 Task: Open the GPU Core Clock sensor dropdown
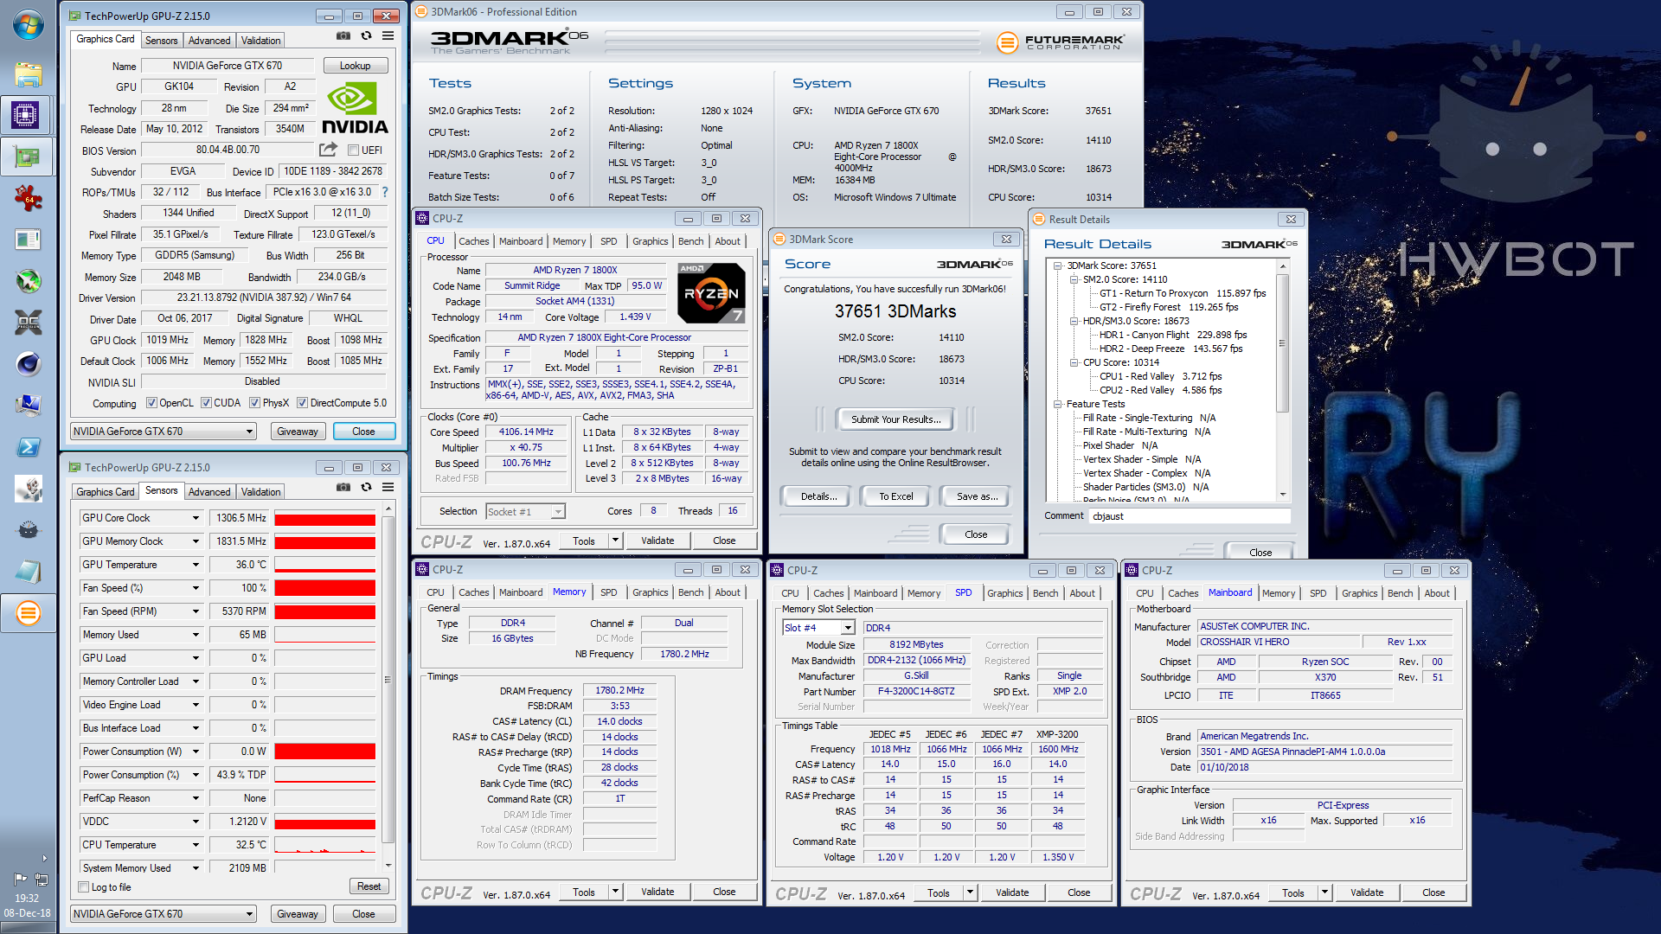[x=196, y=518]
